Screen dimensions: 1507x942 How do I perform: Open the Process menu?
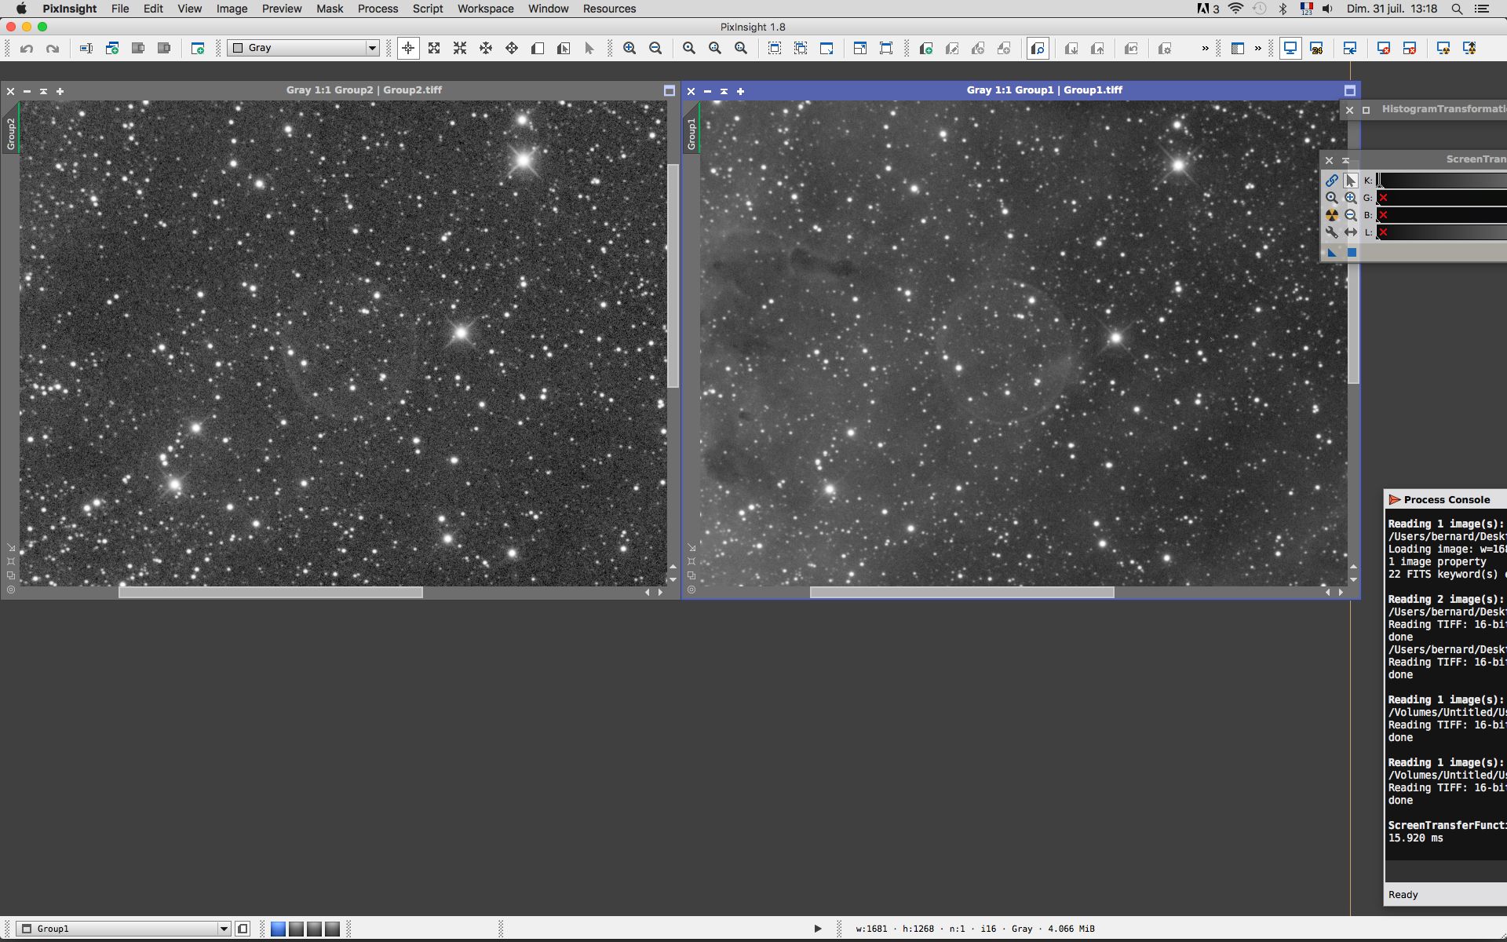pyautogui.click(x=378, y=9)
